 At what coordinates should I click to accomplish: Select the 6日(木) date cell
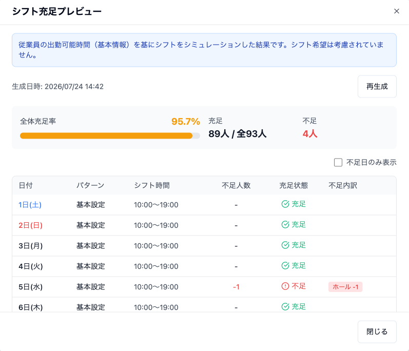click(x=30, y=307)
